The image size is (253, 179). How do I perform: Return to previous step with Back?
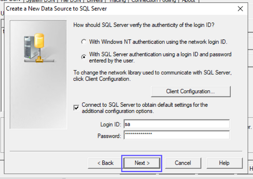105,163
